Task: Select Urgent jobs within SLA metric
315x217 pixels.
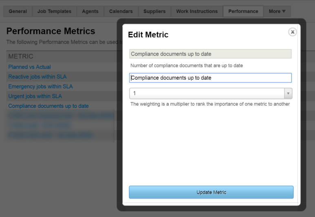Action: click(x=35, y=96)
